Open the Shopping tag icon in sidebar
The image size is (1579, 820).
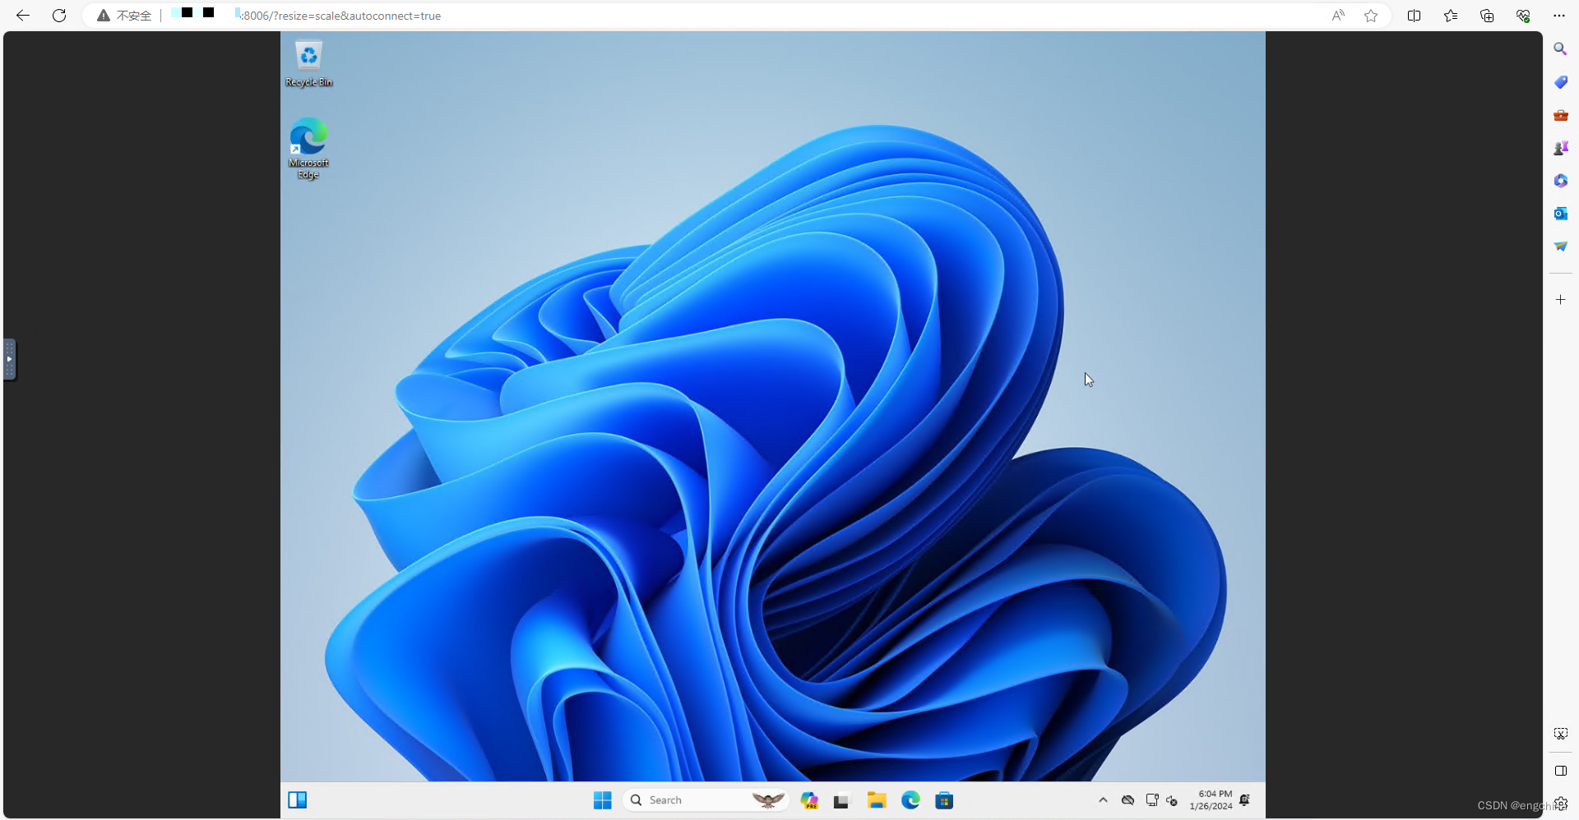[x=1560, y=82]
